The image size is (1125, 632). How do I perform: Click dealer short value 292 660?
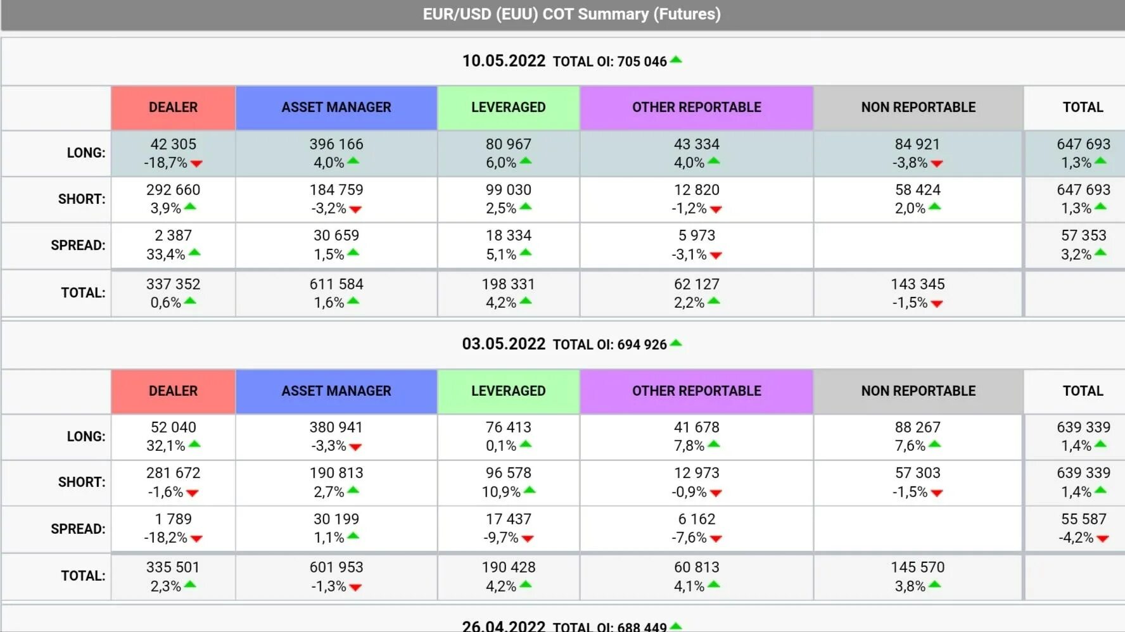[x=174, y=190]
